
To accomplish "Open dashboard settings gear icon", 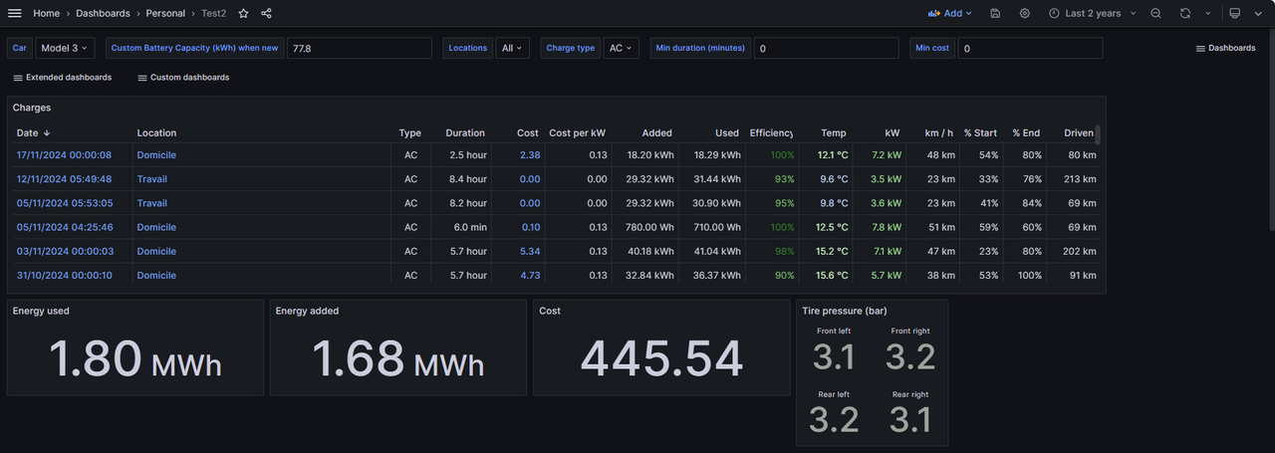I will click(x=1025, y=13).
